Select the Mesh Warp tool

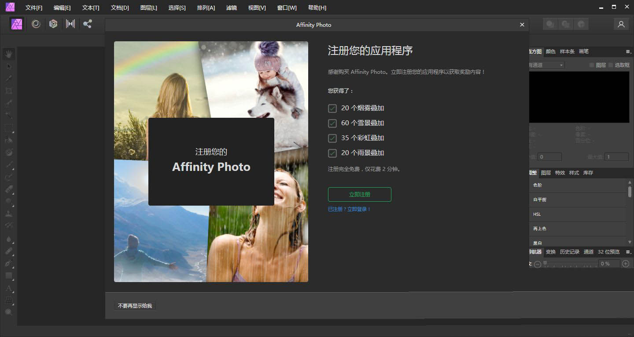[x=9, y=301]
